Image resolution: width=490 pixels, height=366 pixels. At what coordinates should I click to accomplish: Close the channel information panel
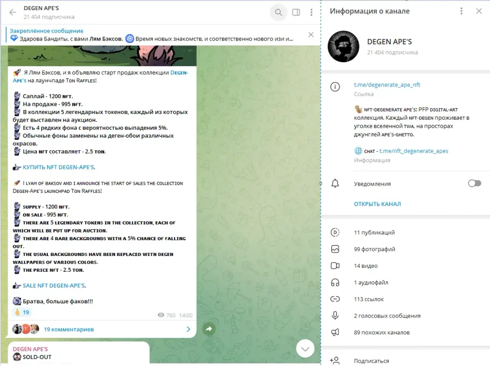click(479, 11)
